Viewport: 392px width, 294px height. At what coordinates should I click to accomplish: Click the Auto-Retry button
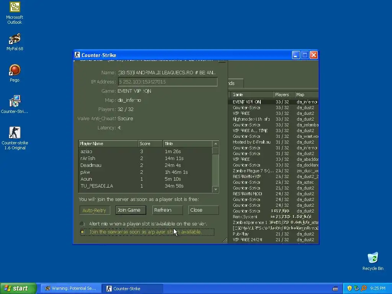click(x=95, y=210)
